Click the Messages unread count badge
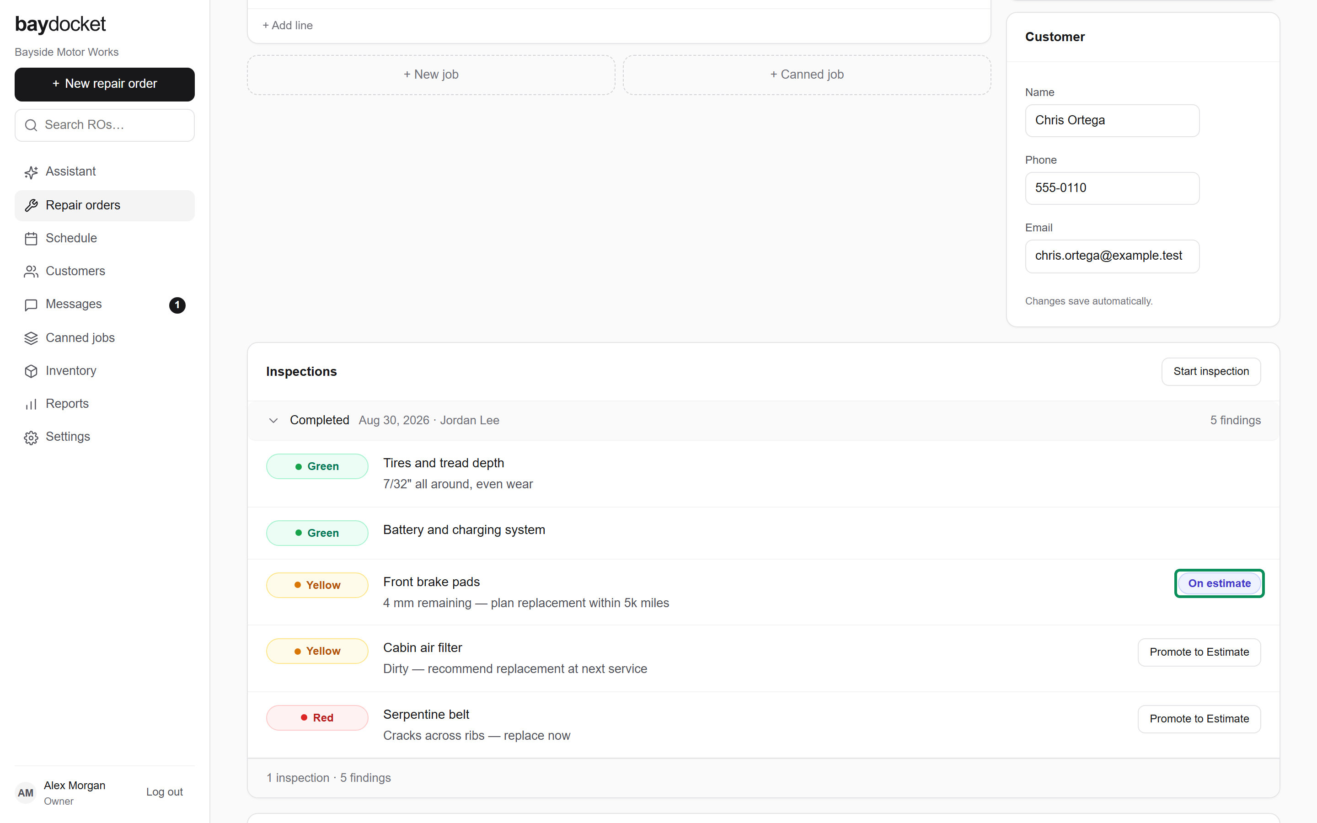This screenshot has height=823, width=1317. pyautogui.click(x=177, y=305)
